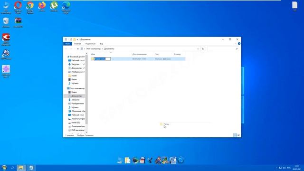
Task: Launch the uTorrent desktop shortcut
Action: click(x=54, y=7)
